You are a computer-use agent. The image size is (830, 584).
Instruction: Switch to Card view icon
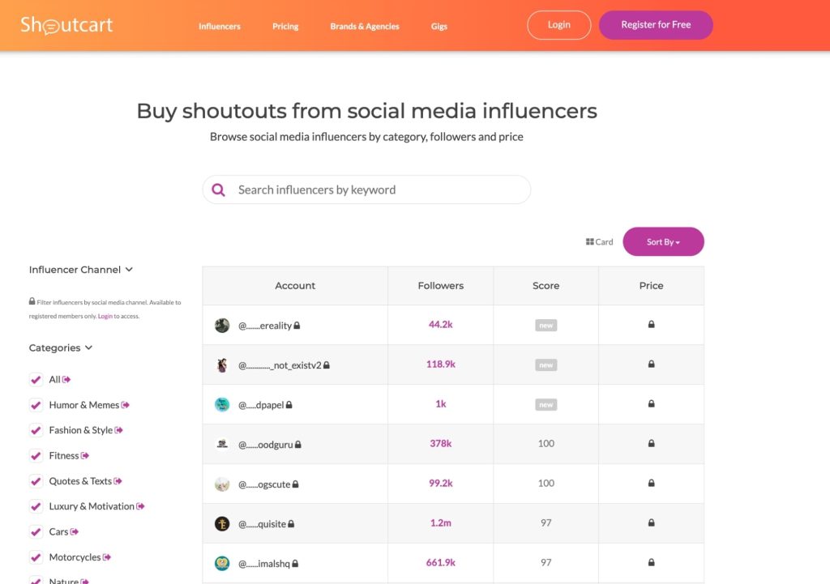click(590, 242)
